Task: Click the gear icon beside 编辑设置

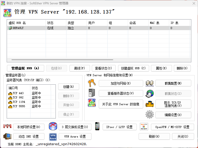Action: click(150, 114)
